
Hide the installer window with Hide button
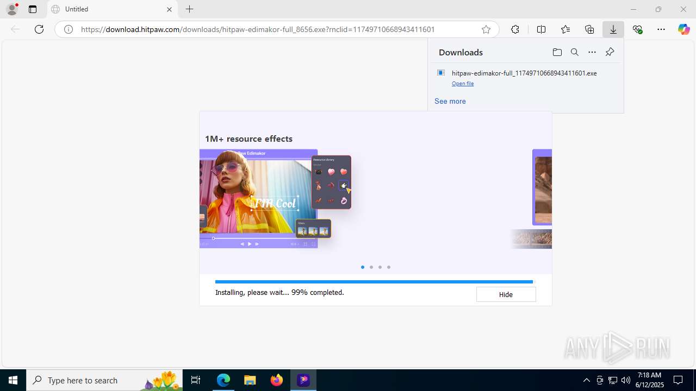pyautogui.click(x=506, y=294)
